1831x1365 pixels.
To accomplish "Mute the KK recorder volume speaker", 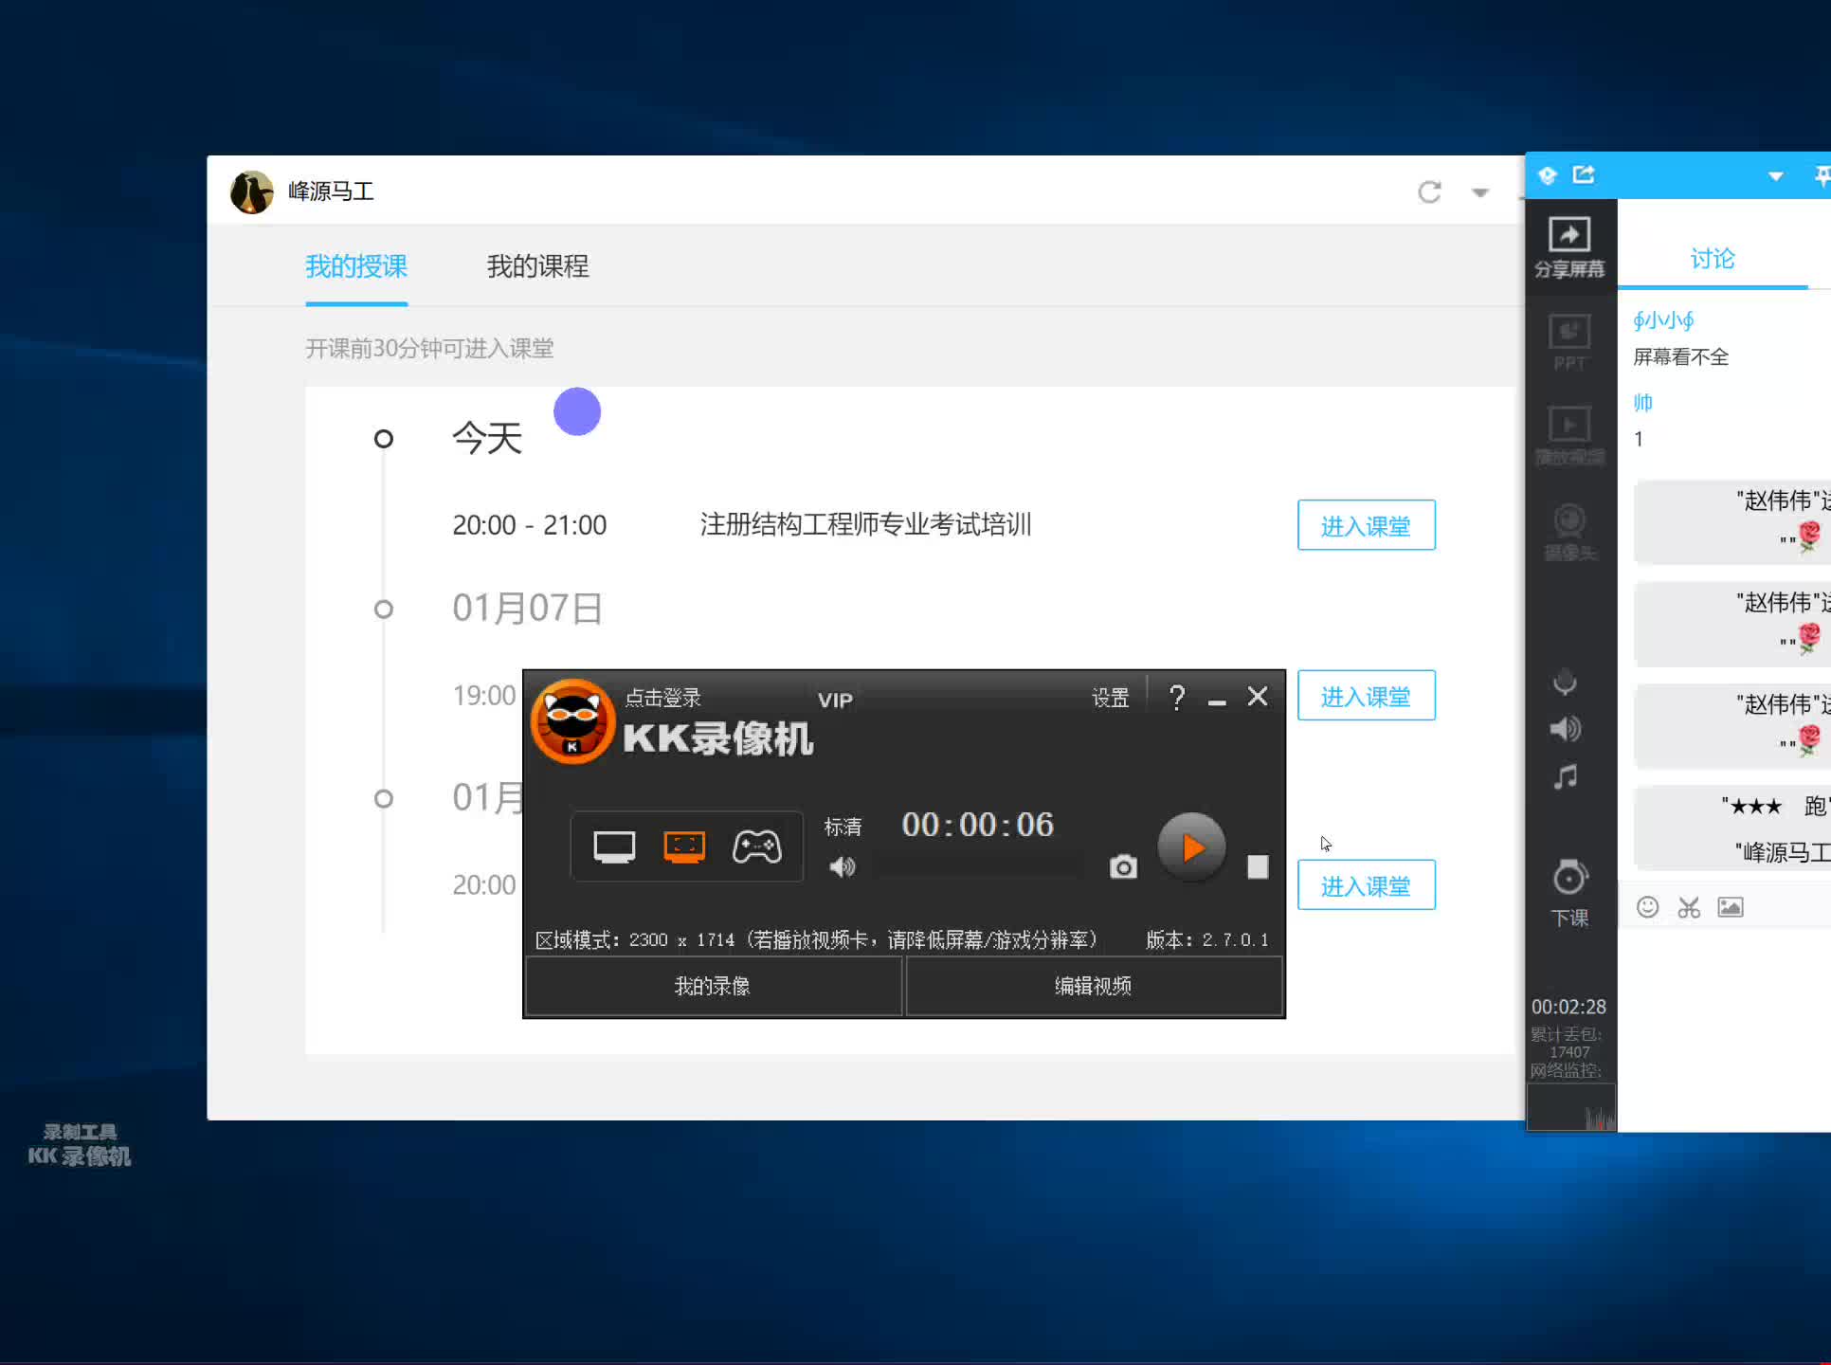I will click(842, 866).
